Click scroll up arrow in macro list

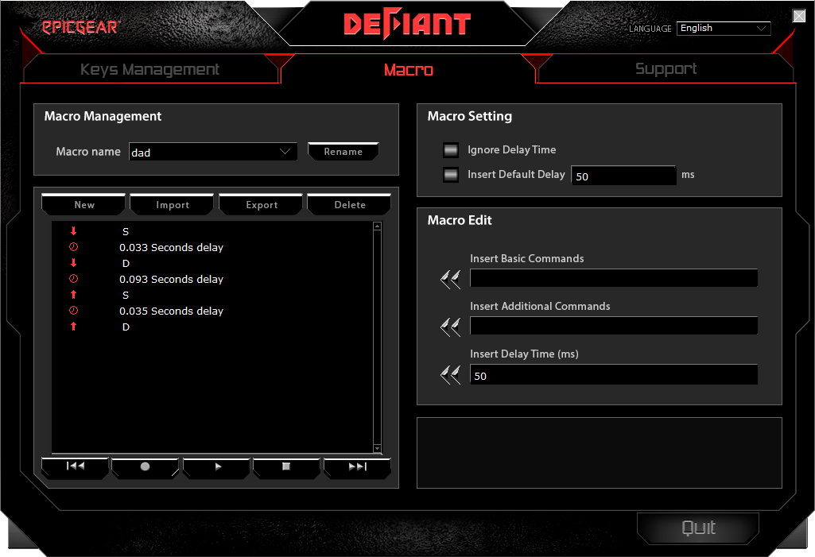[x=378, y=226]
